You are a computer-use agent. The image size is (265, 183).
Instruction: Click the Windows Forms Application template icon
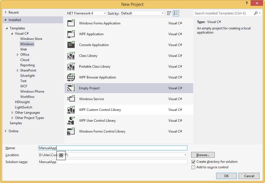[x=71, y=23]
